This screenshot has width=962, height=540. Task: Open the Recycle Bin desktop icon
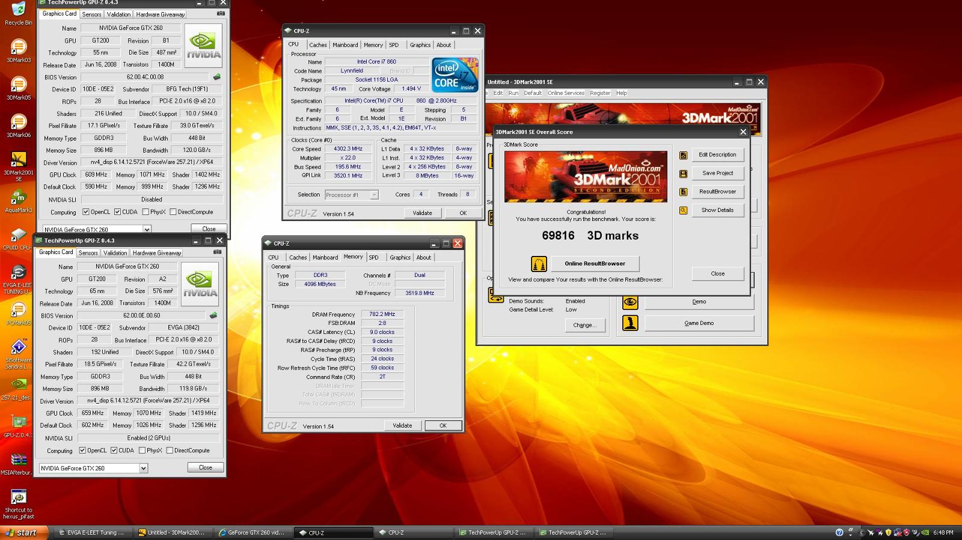click(x=18, y=13)
